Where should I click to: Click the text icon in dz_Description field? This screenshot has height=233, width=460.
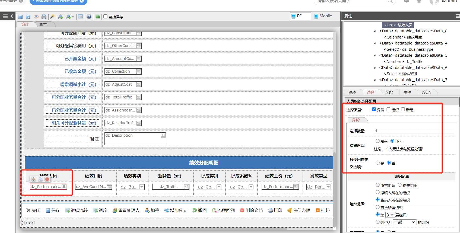click(x=163, y=135)
